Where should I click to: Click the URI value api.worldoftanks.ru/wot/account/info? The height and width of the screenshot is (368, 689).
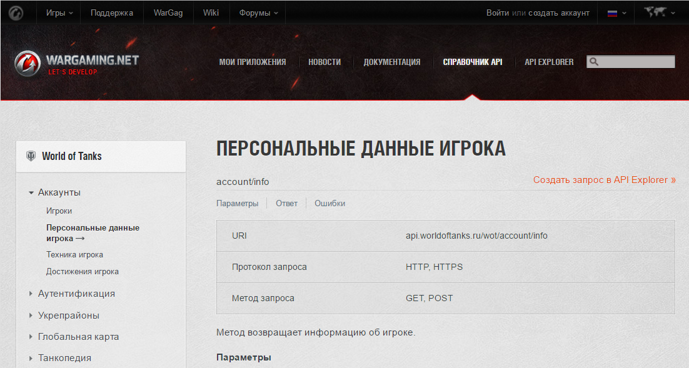pos(476,236)
